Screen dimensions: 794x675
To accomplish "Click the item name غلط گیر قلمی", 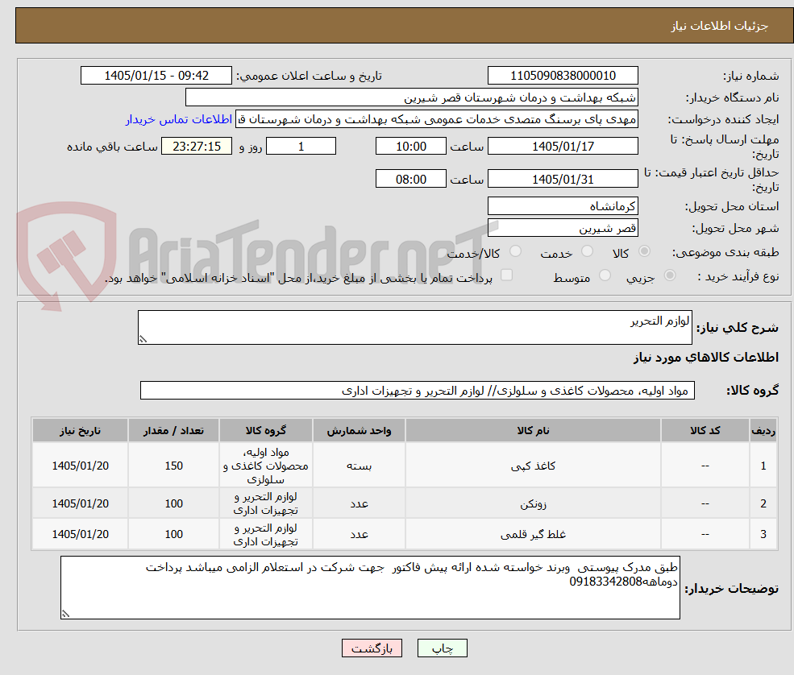I will [533, 534].
